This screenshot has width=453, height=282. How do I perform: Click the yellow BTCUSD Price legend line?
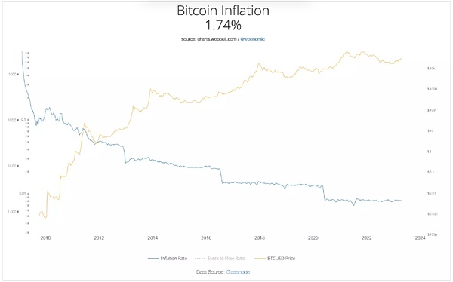pyautogui.click(x=260, y=259)
